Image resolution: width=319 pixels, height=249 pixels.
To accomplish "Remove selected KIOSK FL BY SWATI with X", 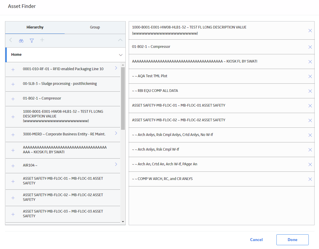I will coord(310,62).
